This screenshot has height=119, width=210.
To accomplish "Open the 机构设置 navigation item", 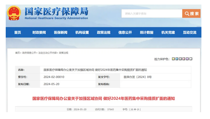I will pos(82,32).
